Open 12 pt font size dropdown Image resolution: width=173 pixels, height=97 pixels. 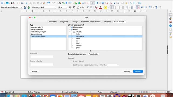66,7
